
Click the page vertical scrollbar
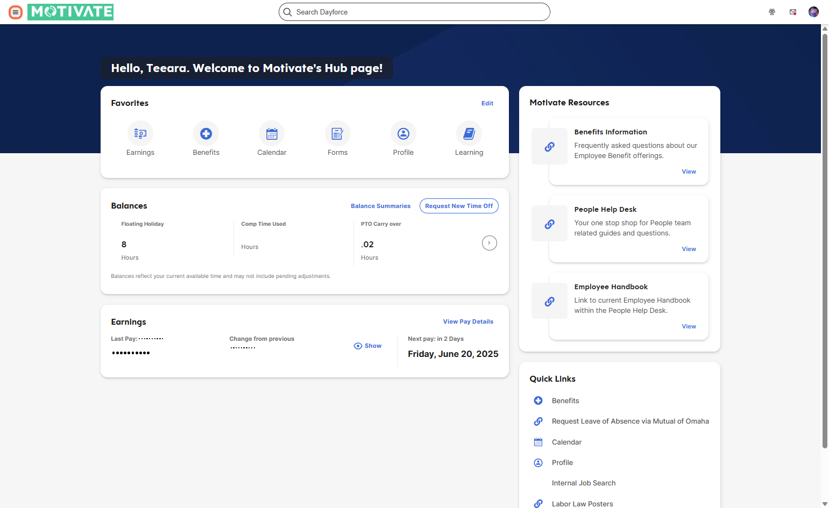tap(825, 241)
